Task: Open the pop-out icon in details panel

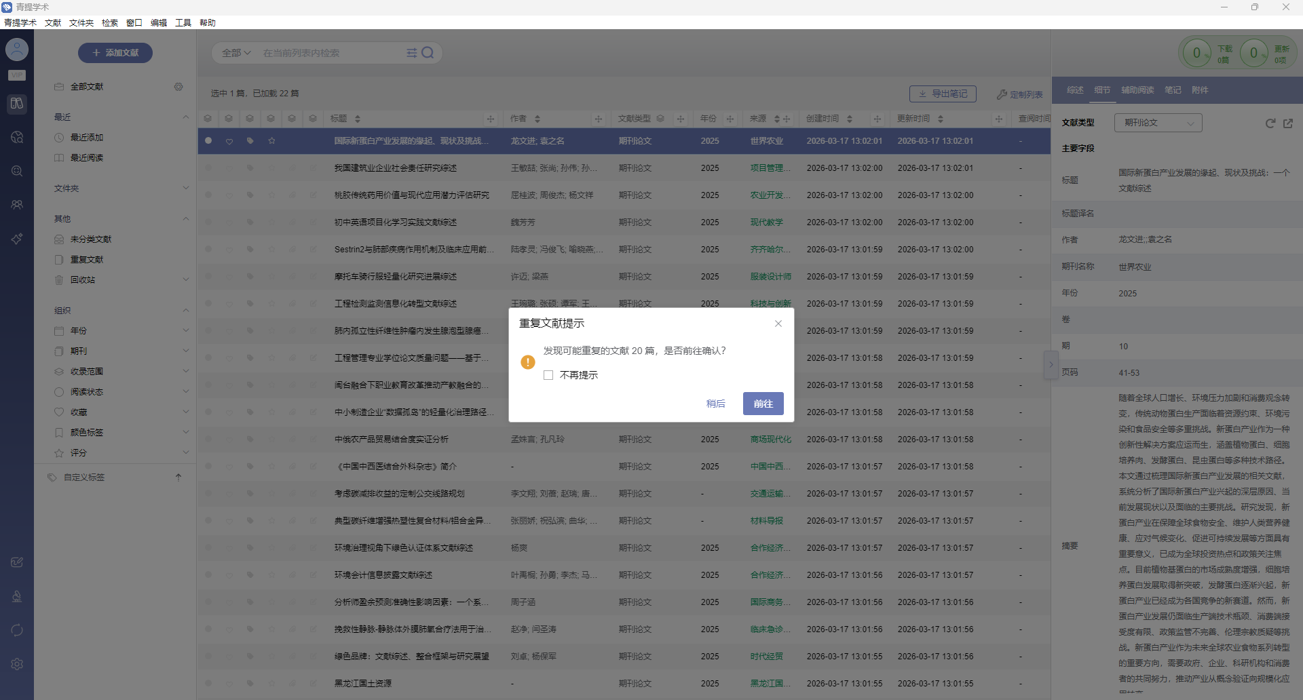Action: (1288, 123)
